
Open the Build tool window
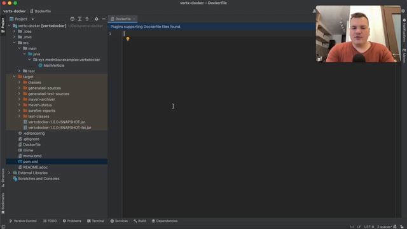(x=140, y=221)
